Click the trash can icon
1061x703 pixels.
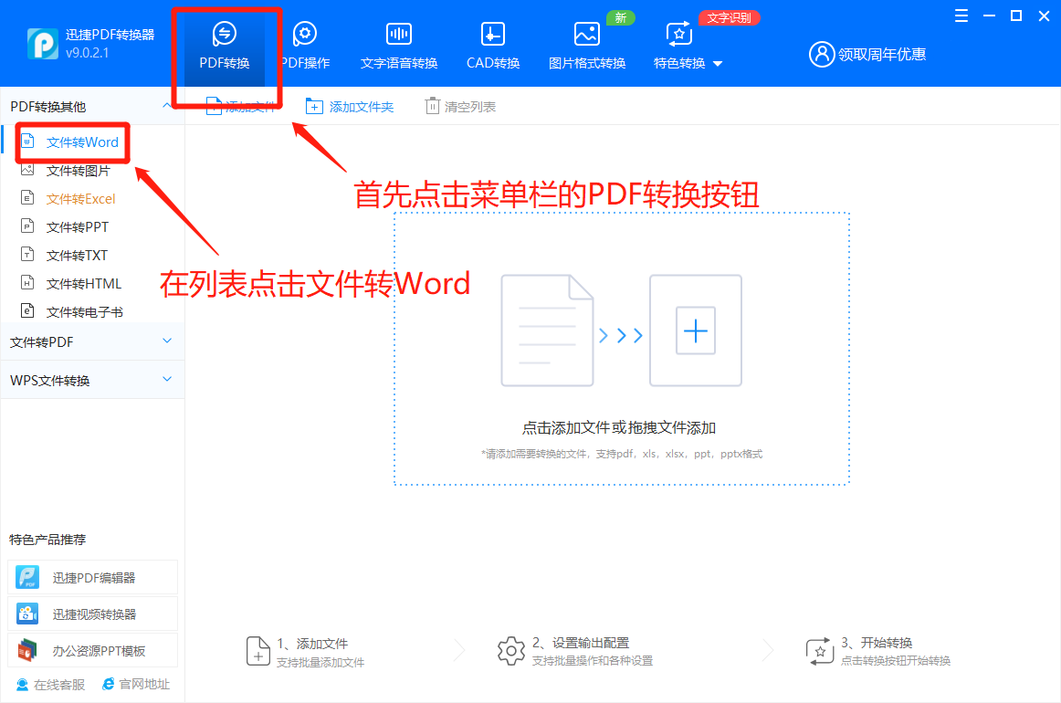pyautogui.click(x=433, y=106)
